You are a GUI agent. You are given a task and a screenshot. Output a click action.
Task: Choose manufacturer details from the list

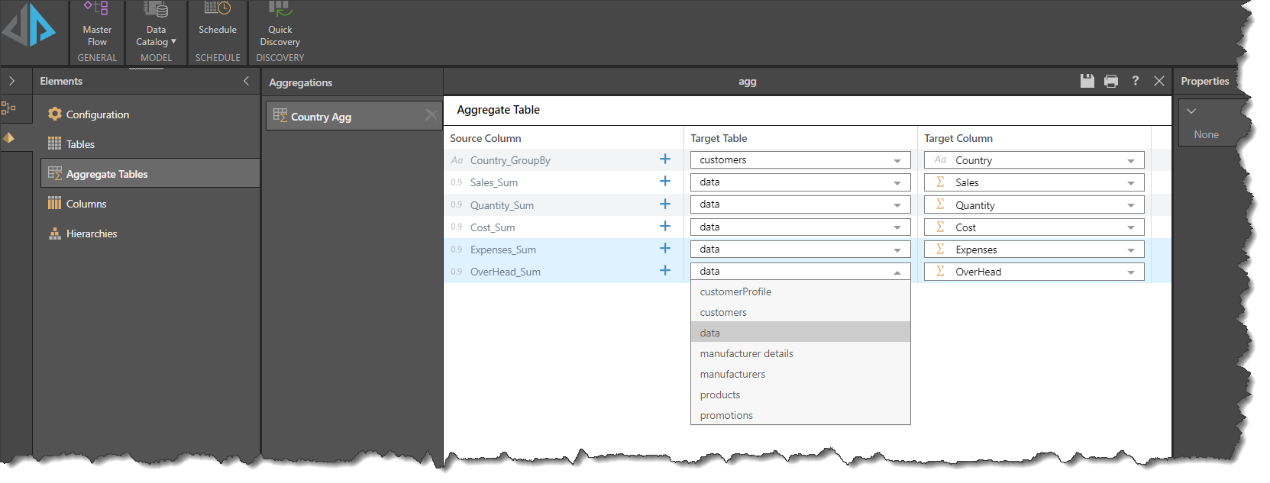point(746,353)
